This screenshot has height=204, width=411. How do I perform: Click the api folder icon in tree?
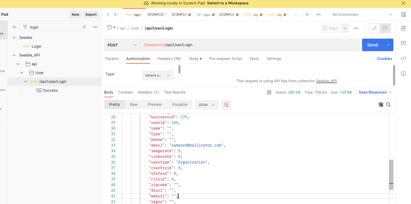point(28,64)
